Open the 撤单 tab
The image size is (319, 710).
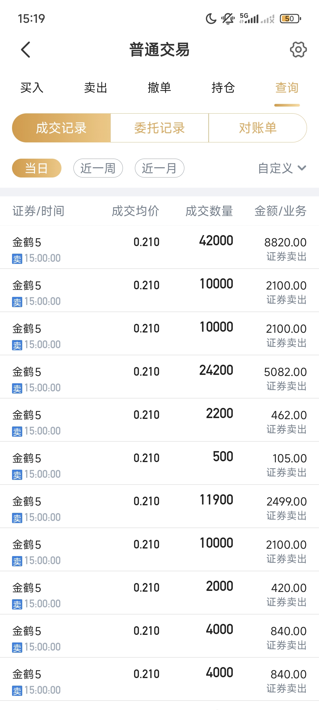tap(159, 88)
